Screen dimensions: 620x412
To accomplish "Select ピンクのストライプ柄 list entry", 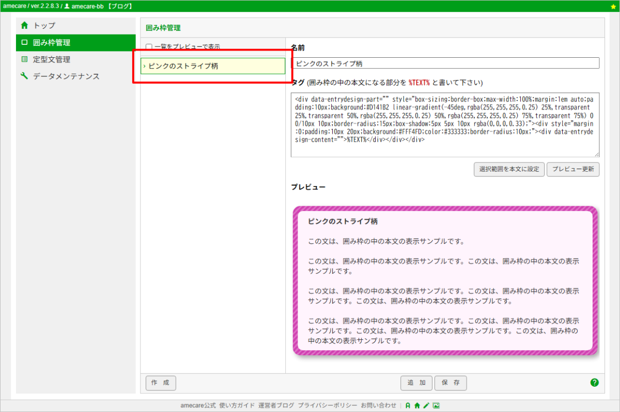I will point(213,66).
